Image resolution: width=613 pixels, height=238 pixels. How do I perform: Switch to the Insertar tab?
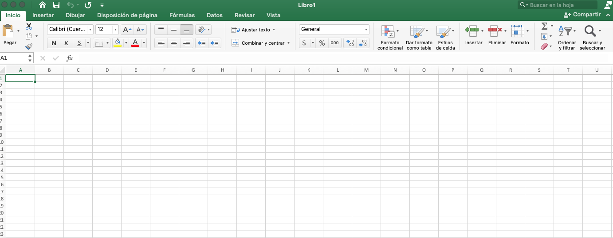(x=43, y=15)
